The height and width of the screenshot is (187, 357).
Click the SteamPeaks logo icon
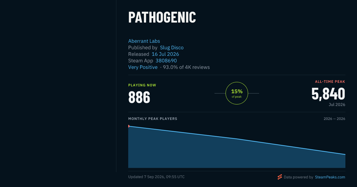click(280, 177)
